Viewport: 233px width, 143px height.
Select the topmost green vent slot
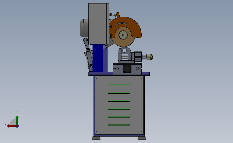pyautogui.click(x=119, y=85)
